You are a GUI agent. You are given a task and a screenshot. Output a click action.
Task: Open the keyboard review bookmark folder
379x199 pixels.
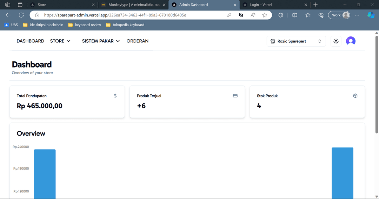pyautogui.click(x=85, y=25)
